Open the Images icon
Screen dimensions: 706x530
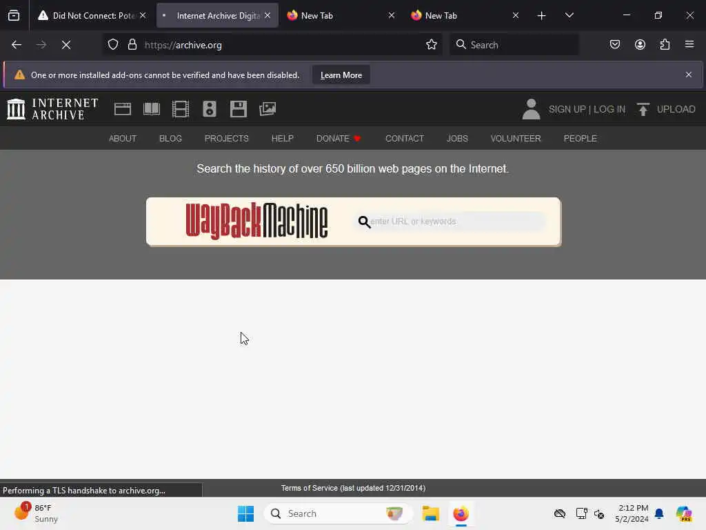click(x=268, y=109)
